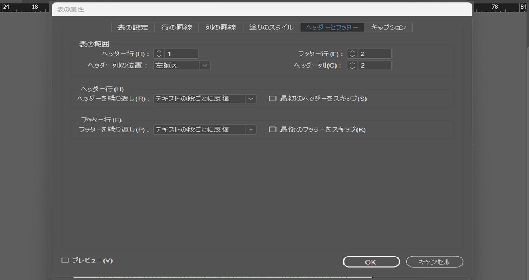Image resolution: width=529 pixels, height=280 pixels.
Task: Click the ヘッダー列(C) value field
Action: point(375,65)
